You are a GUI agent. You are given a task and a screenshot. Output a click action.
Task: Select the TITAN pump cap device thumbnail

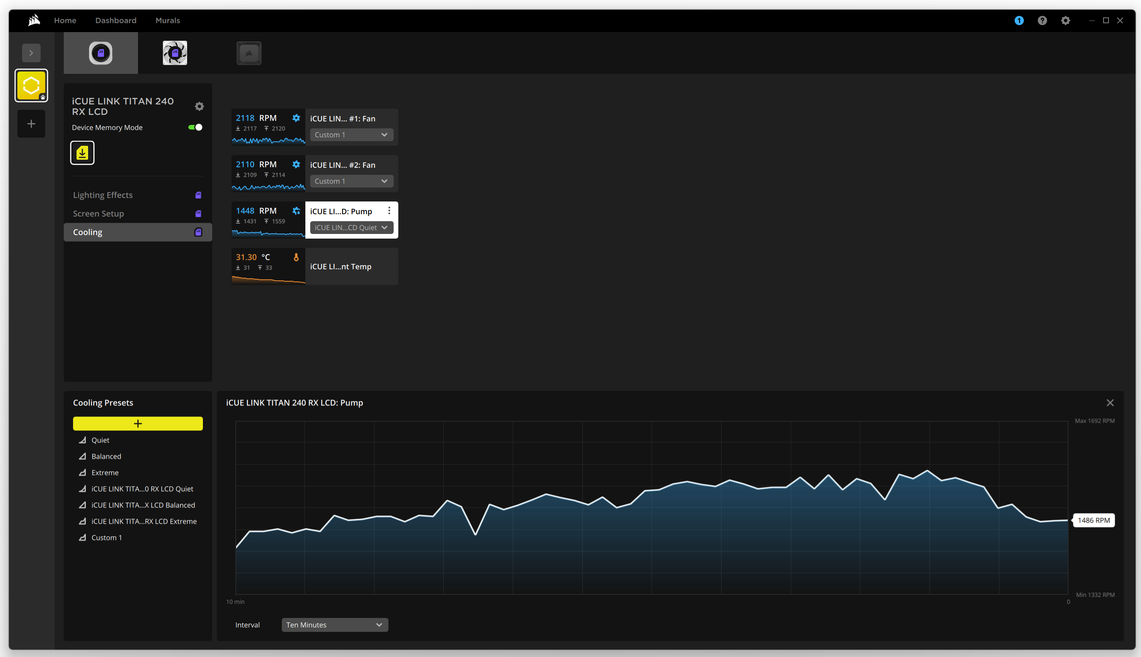(x=100, y=53)
